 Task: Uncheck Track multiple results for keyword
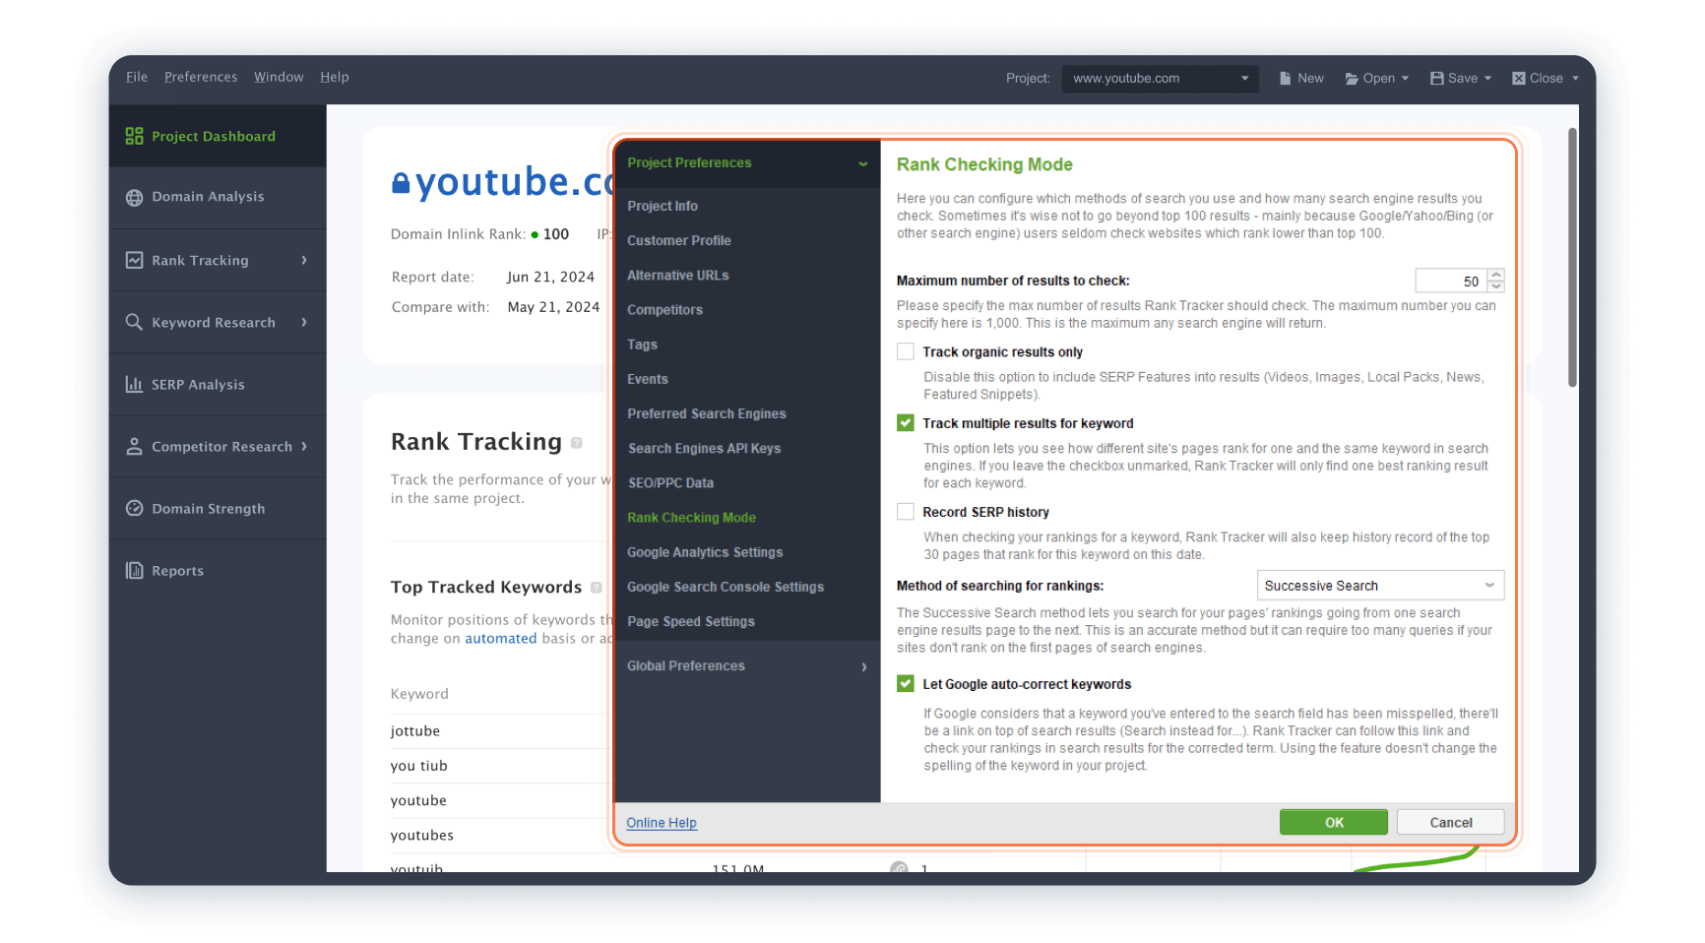click(906, 423)
